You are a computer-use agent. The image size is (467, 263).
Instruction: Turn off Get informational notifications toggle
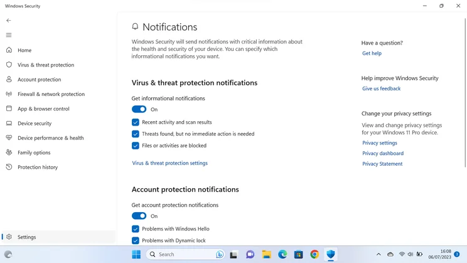coord(139,109)
